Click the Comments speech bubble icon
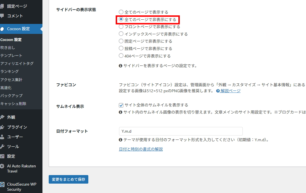 point(2,16)
